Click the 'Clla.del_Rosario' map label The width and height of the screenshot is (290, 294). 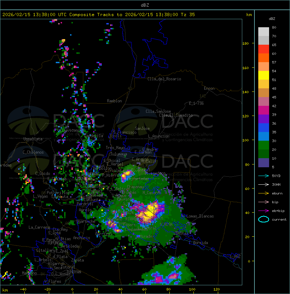(x=164, y=79)
